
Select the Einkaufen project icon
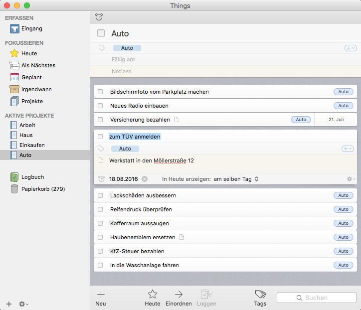click(x=14, y=145)
